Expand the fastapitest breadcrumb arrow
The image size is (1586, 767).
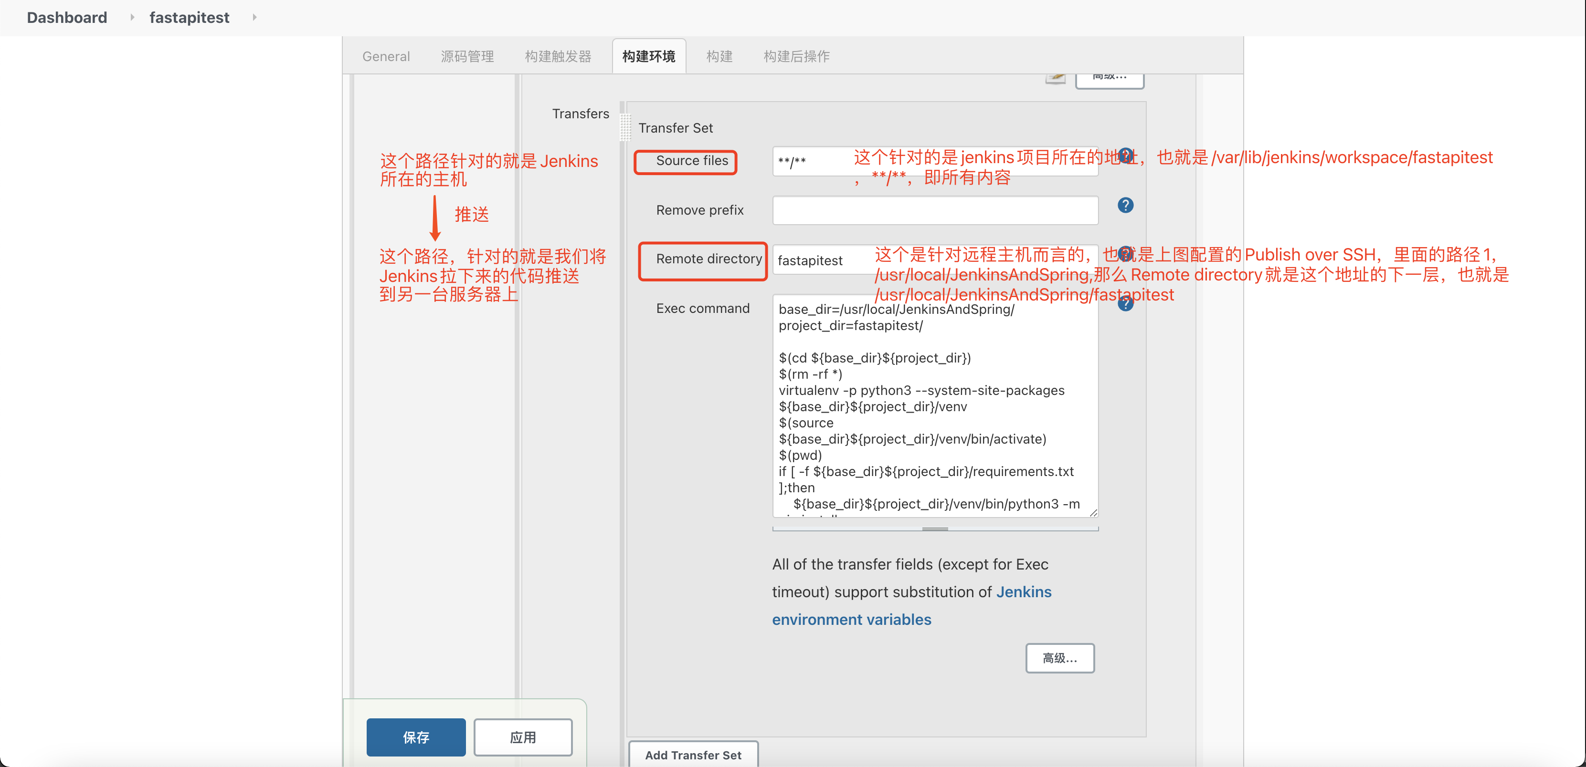[254, 17]
